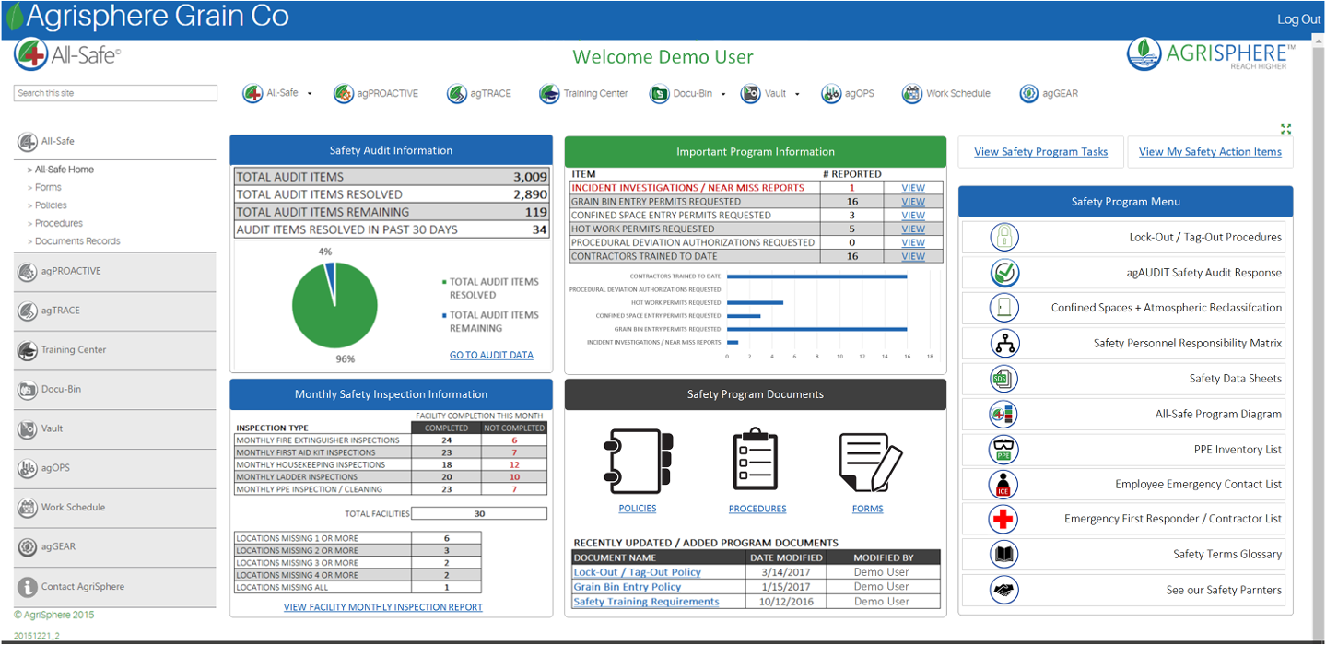
Task: Click the Procedures clipboard icon
Action: pyautogui.click(x=757, y=458)
